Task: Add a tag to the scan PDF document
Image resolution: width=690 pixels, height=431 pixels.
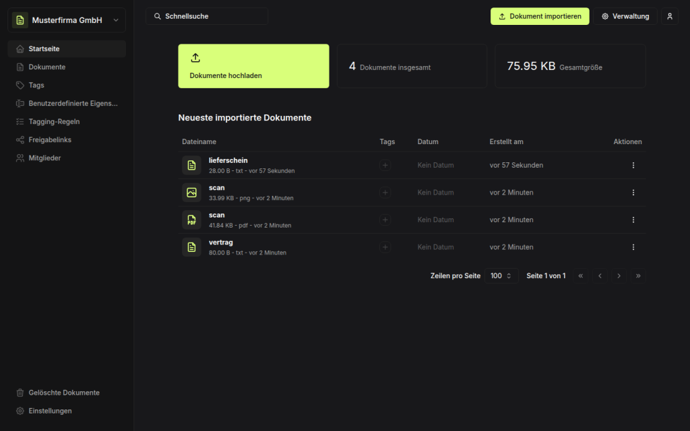Action: coord(385,220)
